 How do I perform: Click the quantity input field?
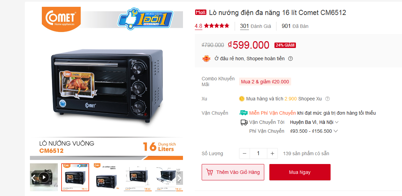click(x=258, y=153)
